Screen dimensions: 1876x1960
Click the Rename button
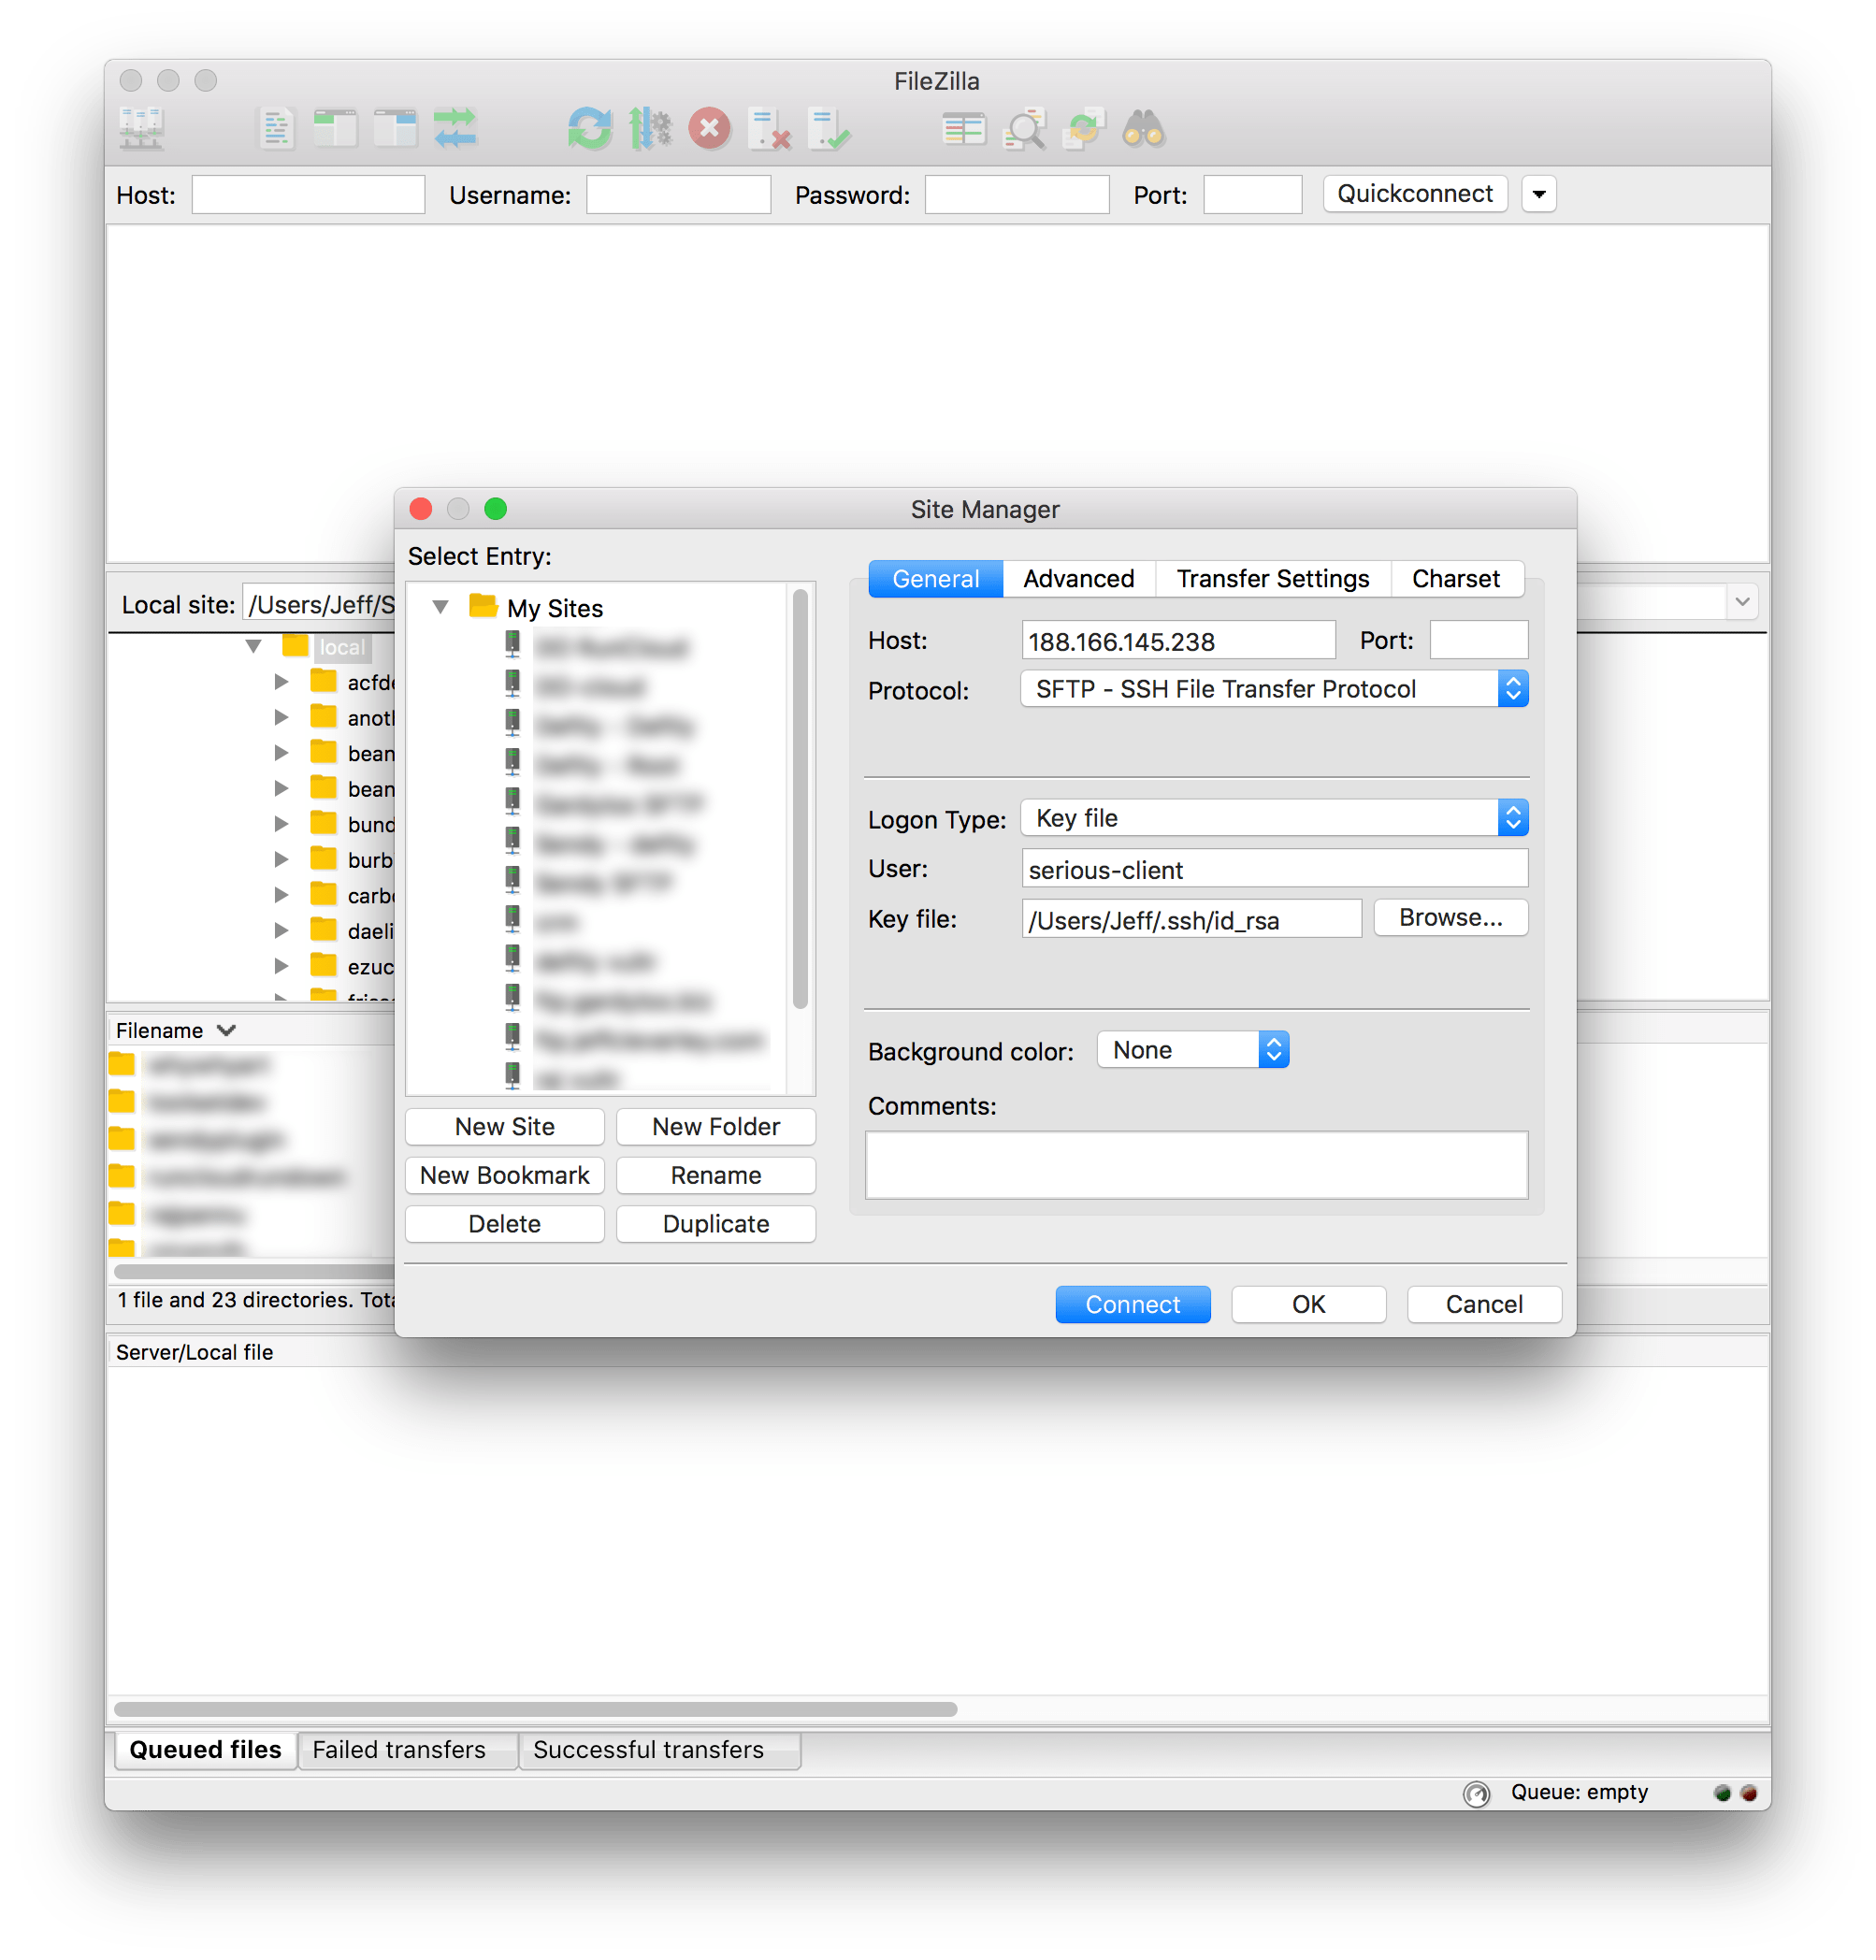click(716, 1176)
